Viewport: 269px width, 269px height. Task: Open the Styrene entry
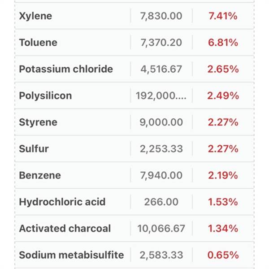click(38, 122)
